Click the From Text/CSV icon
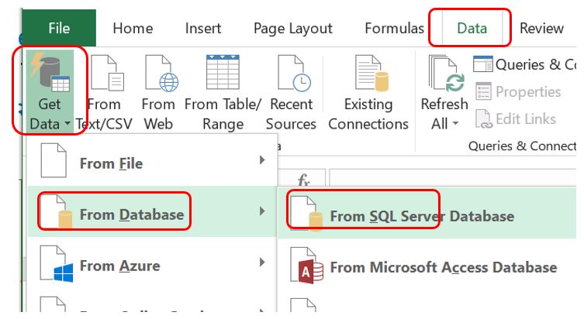 pyautogui.click(x=104, y=74)
